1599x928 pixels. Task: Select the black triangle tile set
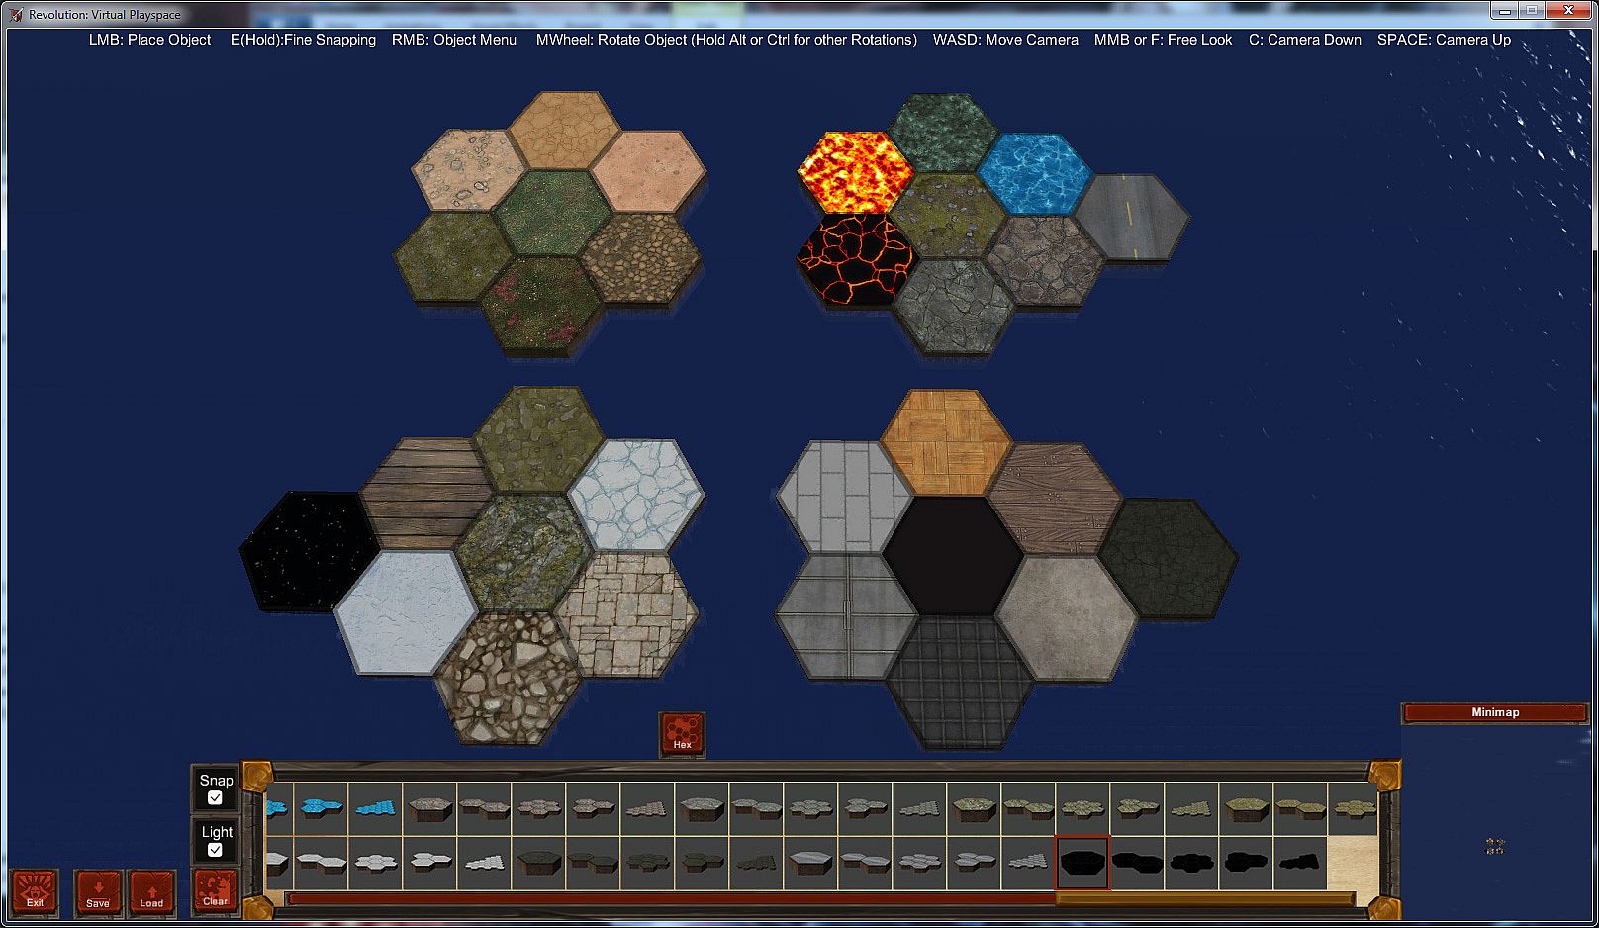(x=1300, y=863)
